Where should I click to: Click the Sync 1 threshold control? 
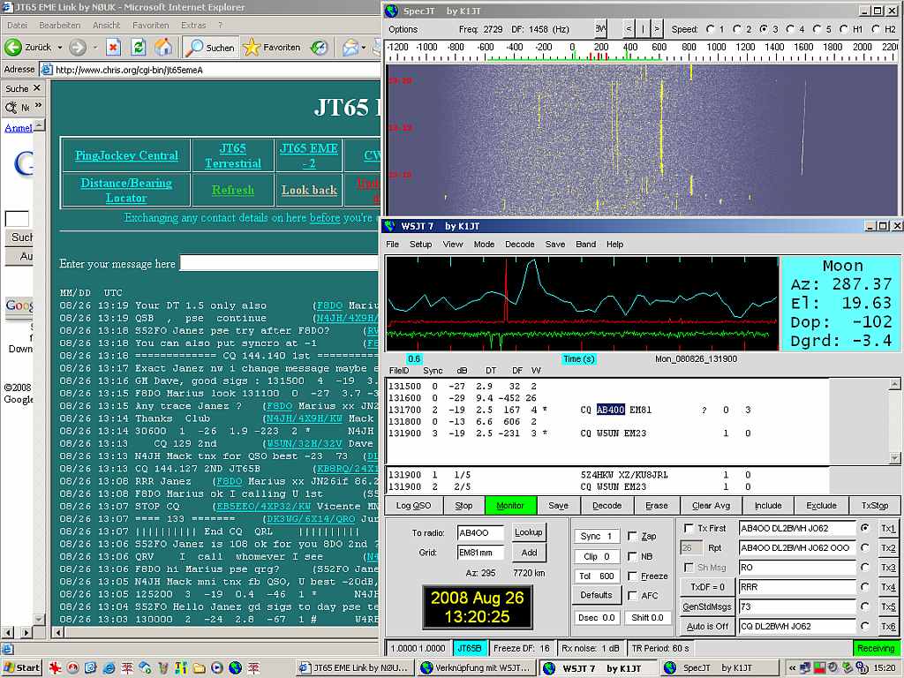tap(596, 536)
